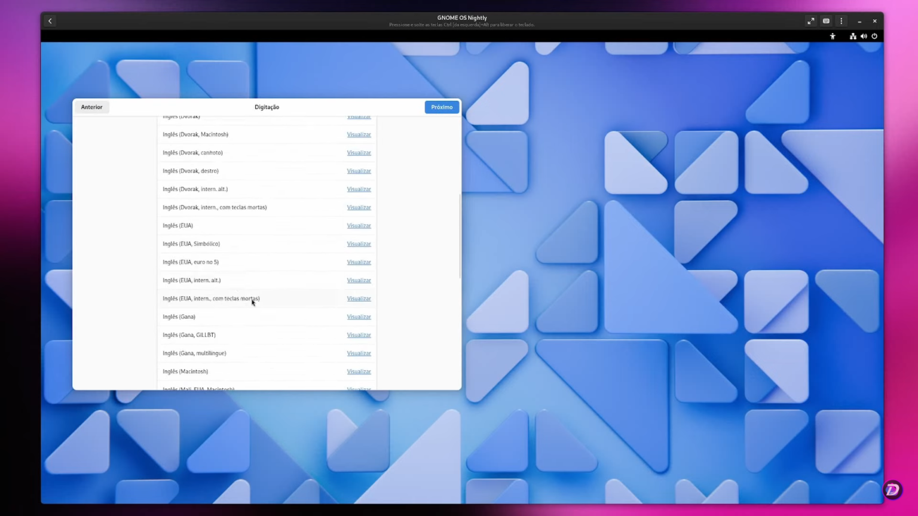Image resolution: width=918 pixels, height=516 pixels.
Task: Open Visualizar preview for Inglês (EUA)
Action: [359, 225]
